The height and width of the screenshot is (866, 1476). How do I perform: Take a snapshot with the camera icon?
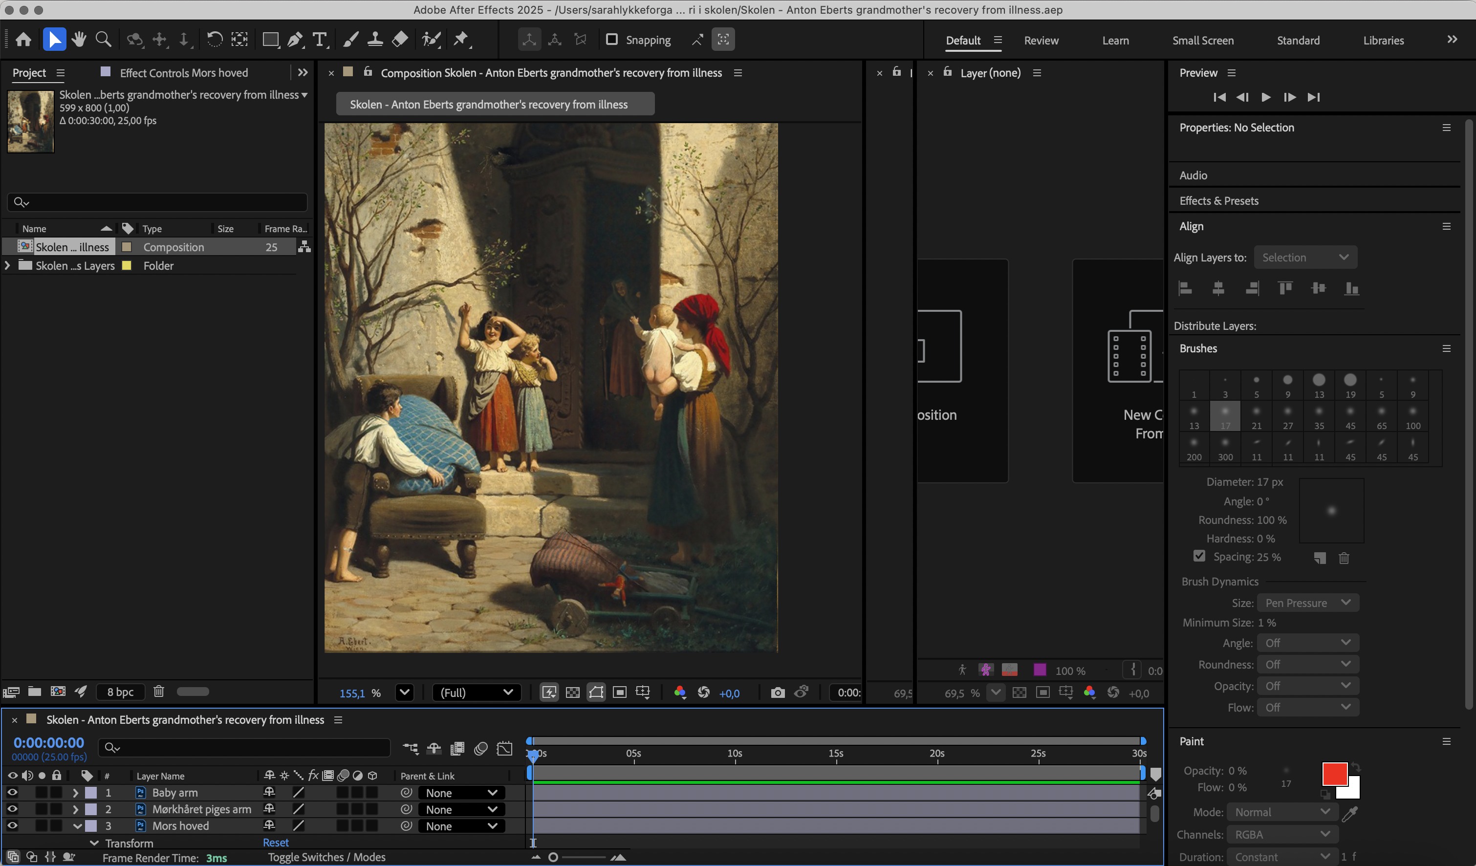(777, 693)
